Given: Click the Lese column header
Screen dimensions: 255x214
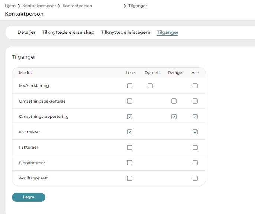Looking at the screenshot, I should coord(130,72).
